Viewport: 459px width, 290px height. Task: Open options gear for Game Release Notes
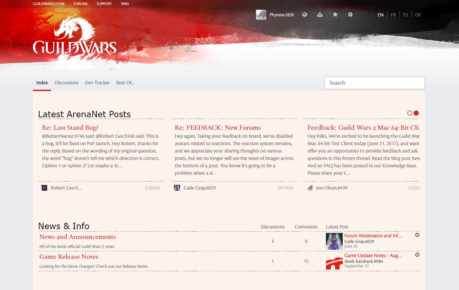click(x=417, y=255)
